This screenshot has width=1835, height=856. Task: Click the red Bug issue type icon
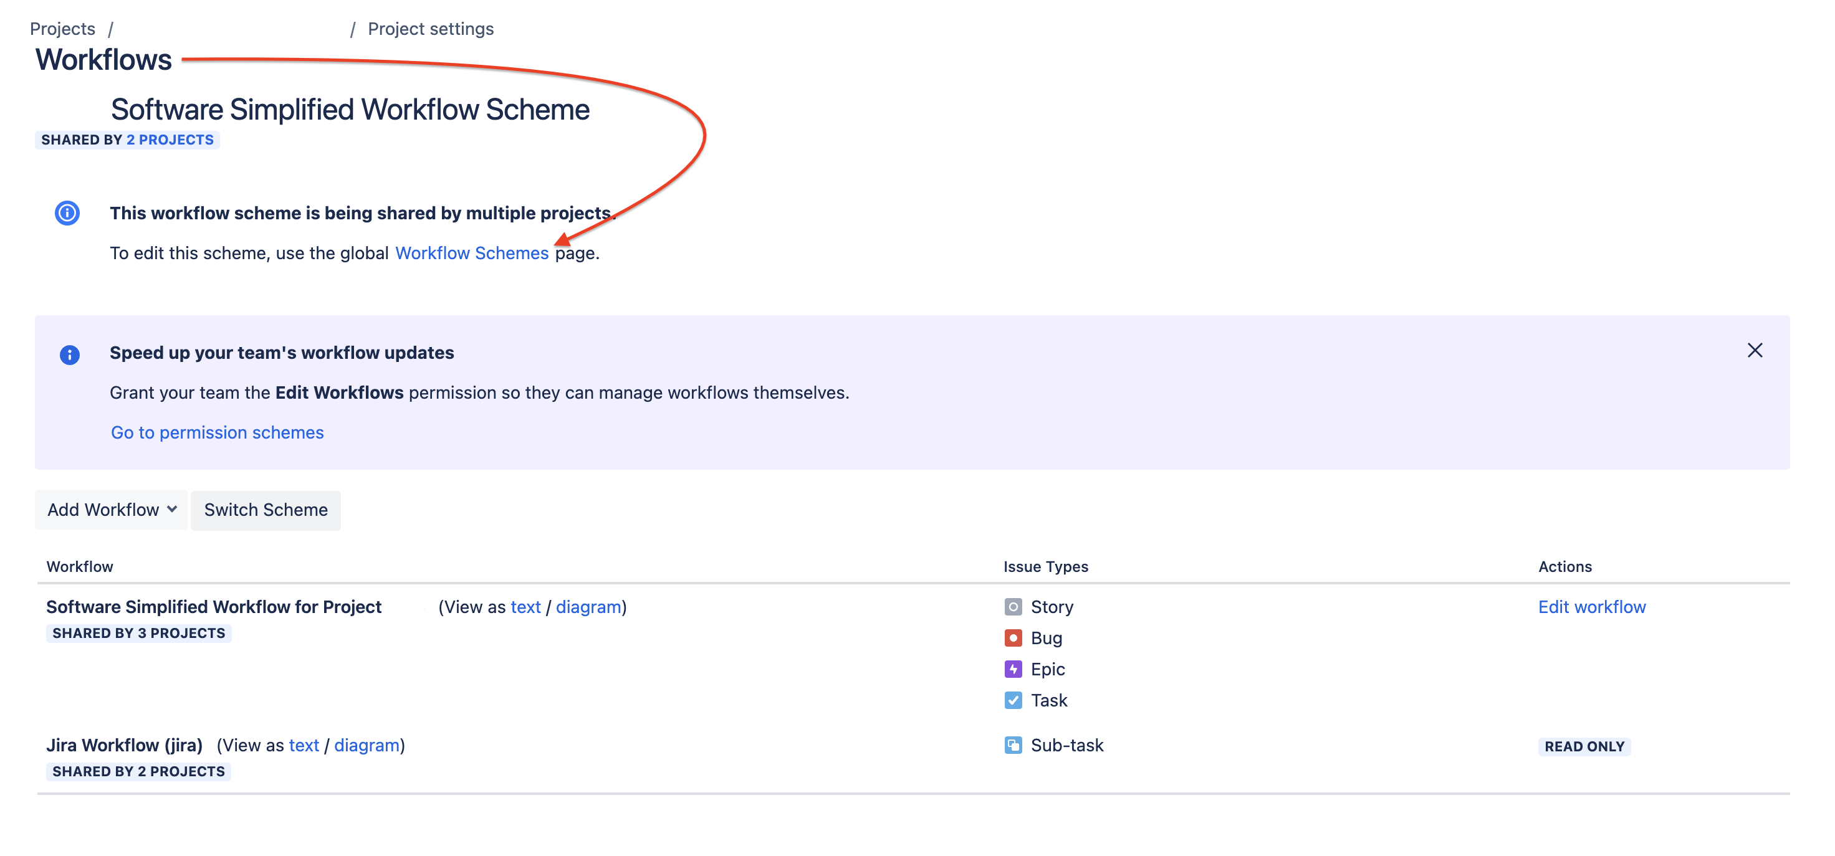(1013, 638)
